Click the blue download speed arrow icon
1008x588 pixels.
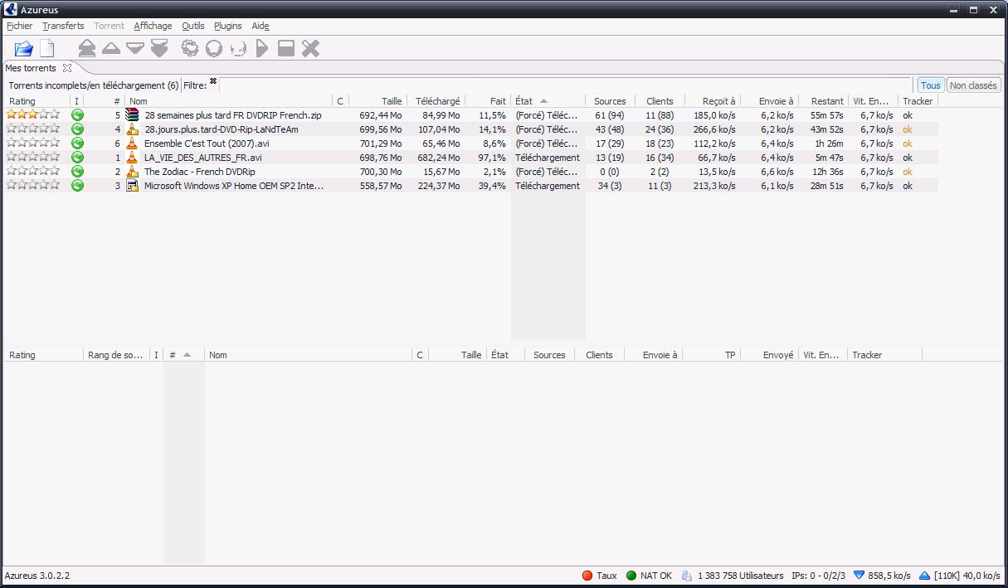point(859,575)
